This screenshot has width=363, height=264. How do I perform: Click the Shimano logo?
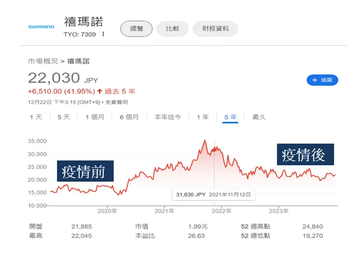click(x=41, y=27)
